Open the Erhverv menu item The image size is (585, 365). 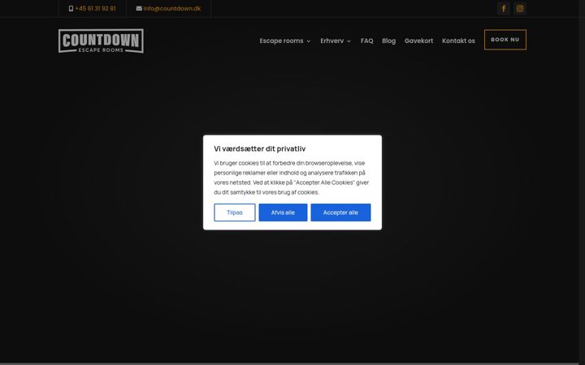[331, 41]
